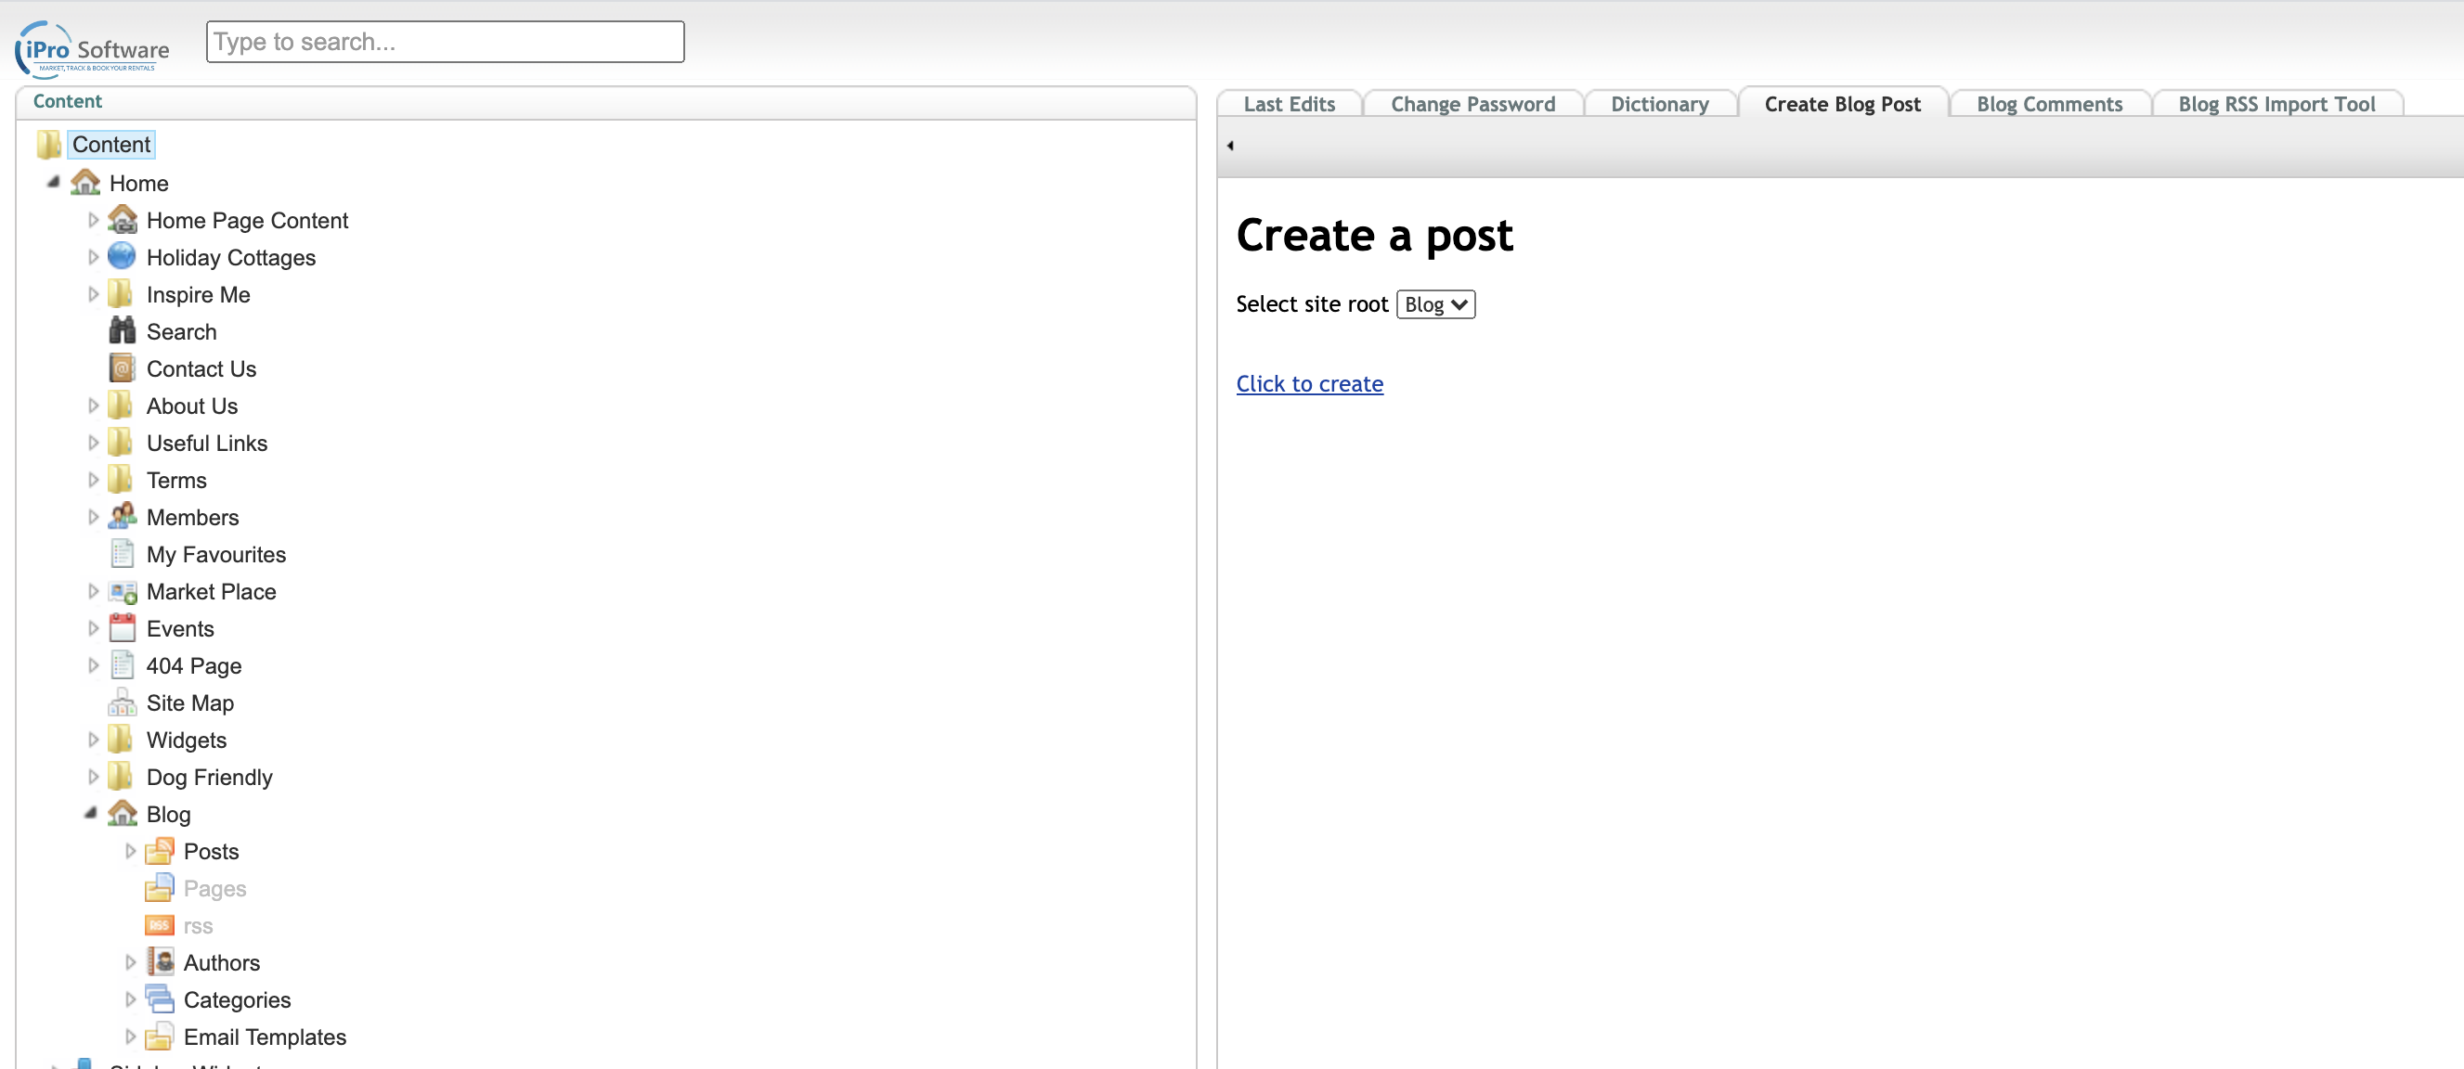Click the Type to search input field

click(x=445, y=42)
